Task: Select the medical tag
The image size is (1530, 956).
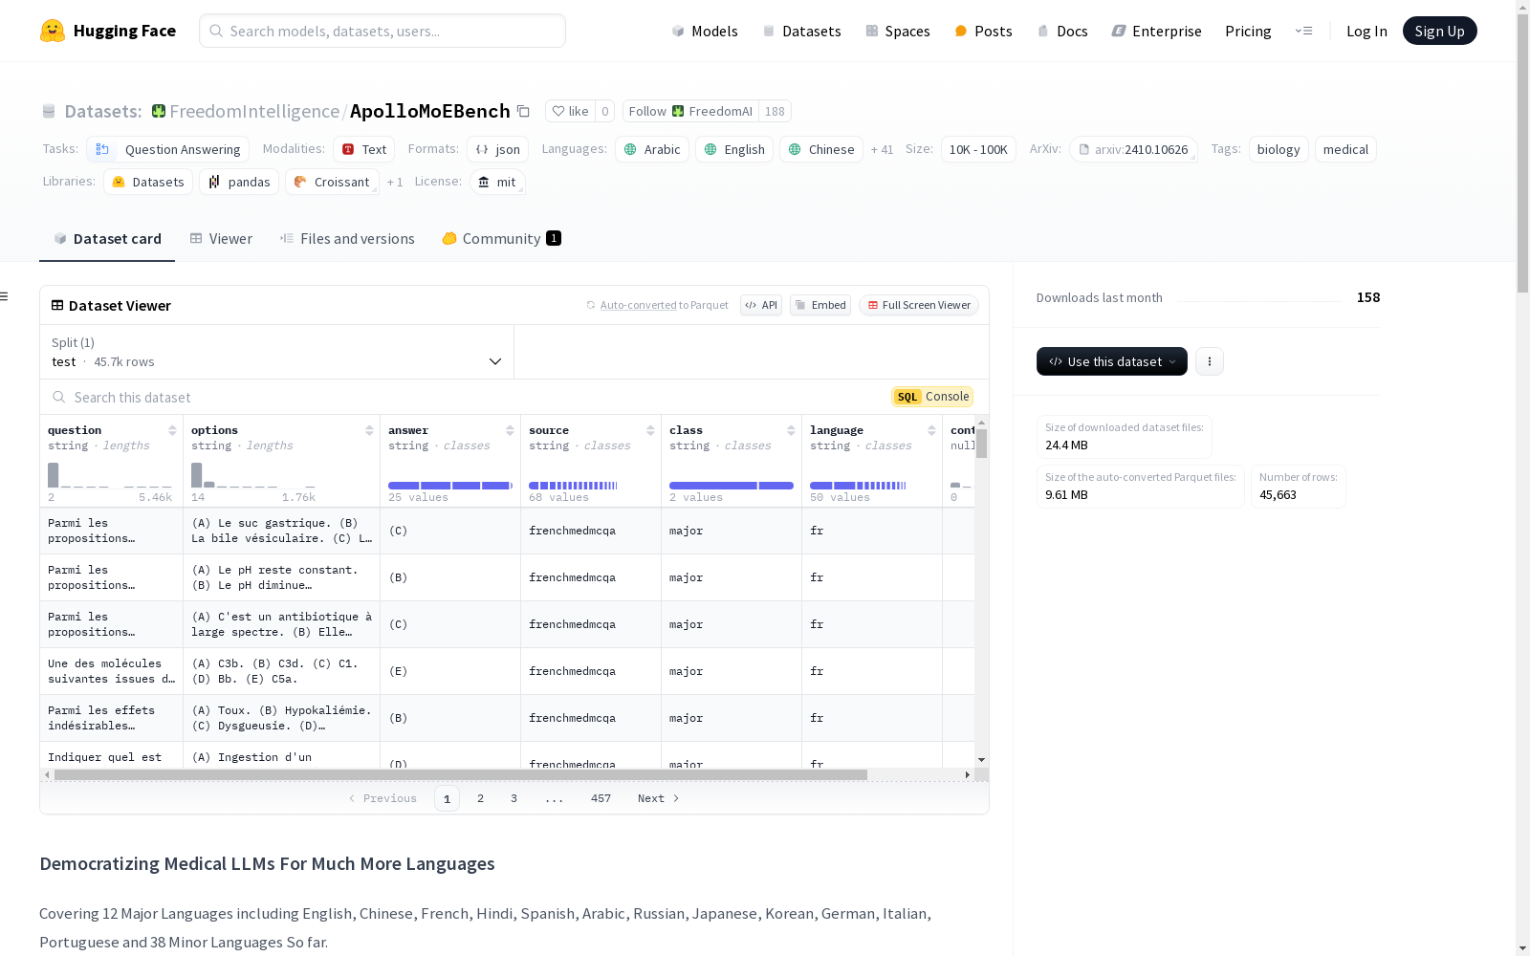Action: (1345, 149)
